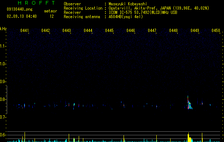Image resolution: width=224 pixels, height=142 pixels.
Task: Click the meteor label
Action: pyautogui.click(x=51, y=11)
